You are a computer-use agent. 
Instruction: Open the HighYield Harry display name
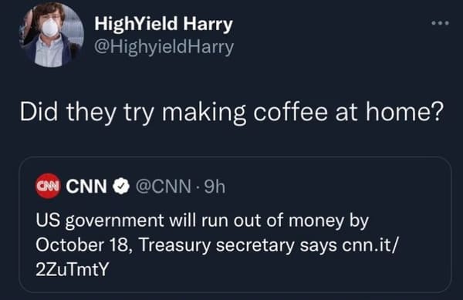(164, 24)
